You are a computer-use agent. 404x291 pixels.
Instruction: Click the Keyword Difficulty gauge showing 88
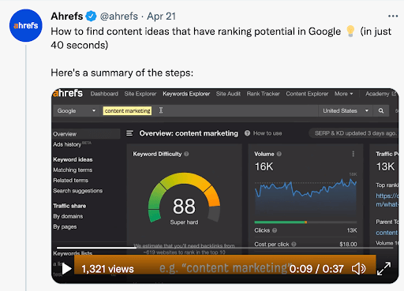[184, 199]
